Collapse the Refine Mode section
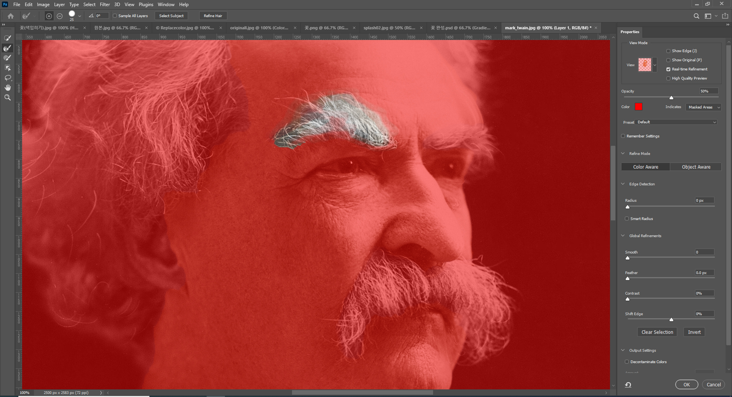Screen dimensions: 732x397 [623, 154]
